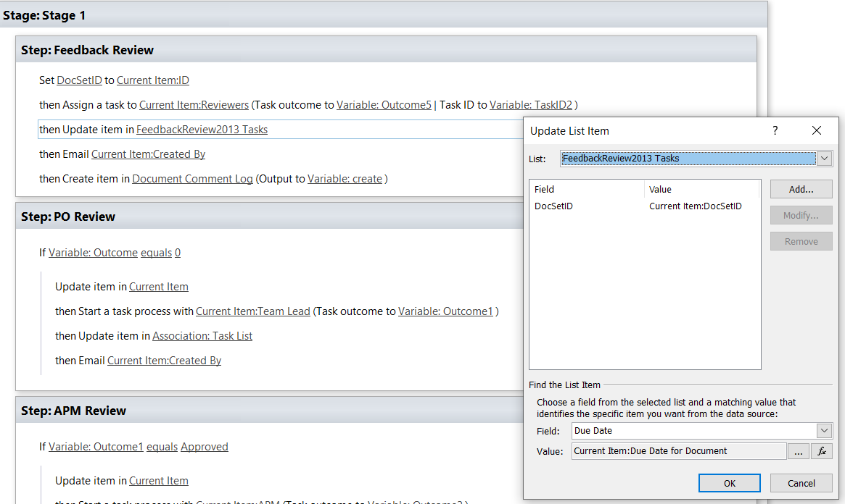Viewport: 845px width, 504px height.
Task: Open the formula builder with the fx icon
Action: click(821, 450)
